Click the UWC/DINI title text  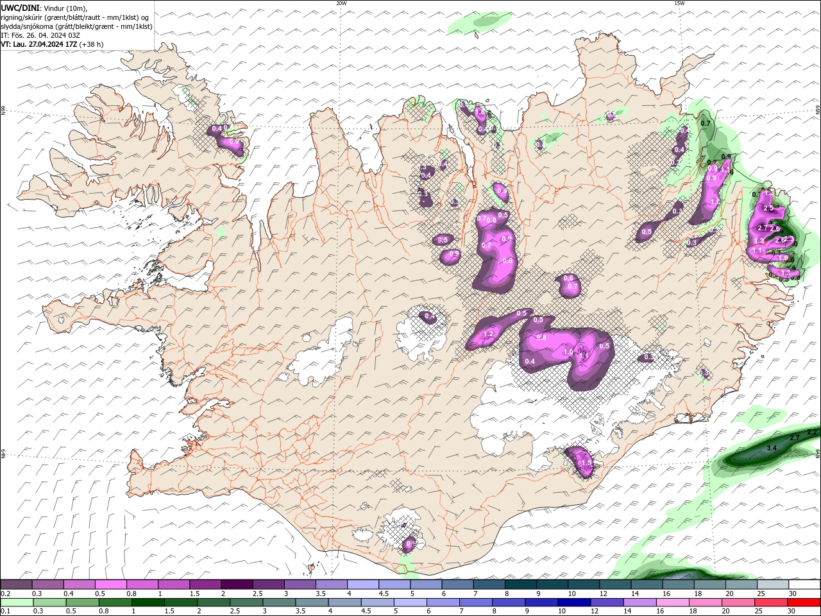click(x=20, y=8)
